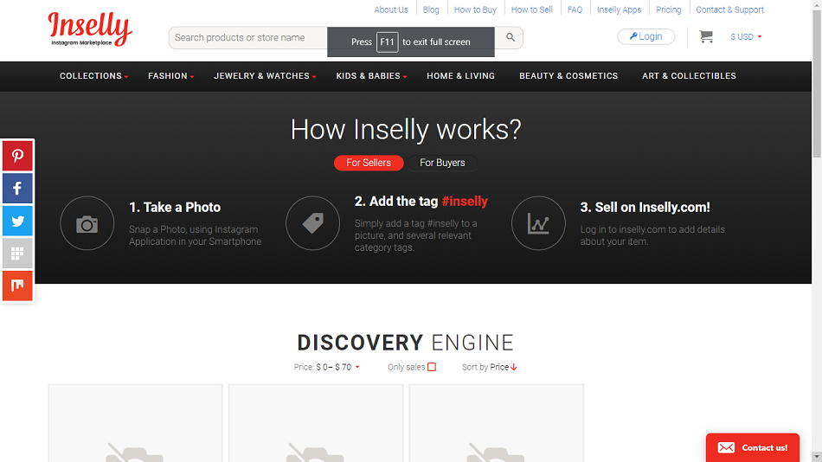Screen dimensions: 822x462
Task: Expand the Jewelry & Watches menu
Action: coord(265,76)
